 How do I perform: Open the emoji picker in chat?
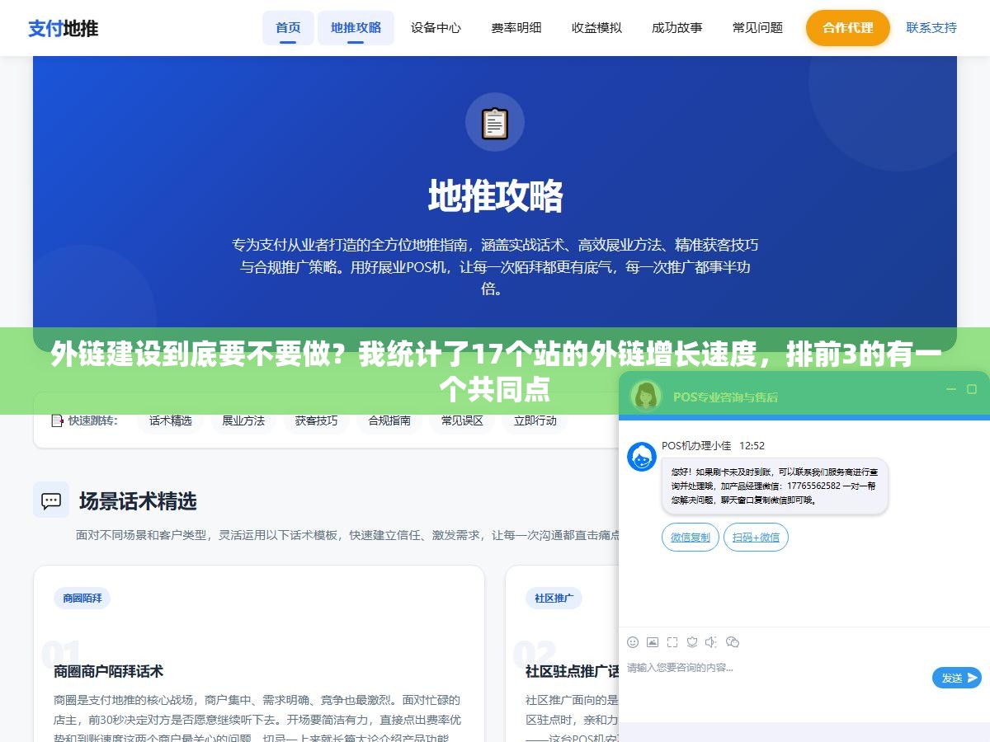(633, 641)
